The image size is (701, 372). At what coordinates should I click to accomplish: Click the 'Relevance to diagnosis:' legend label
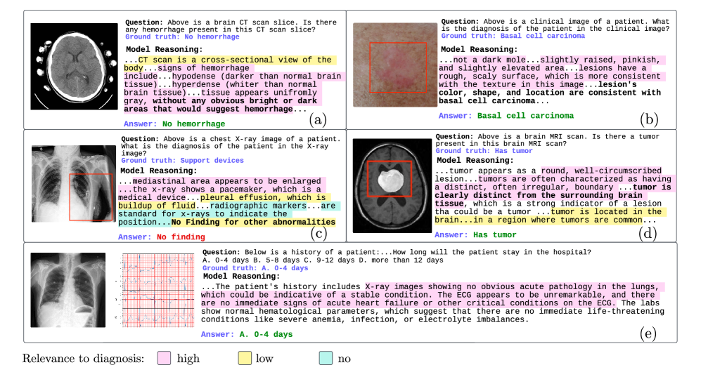click(x=84, y=359)
